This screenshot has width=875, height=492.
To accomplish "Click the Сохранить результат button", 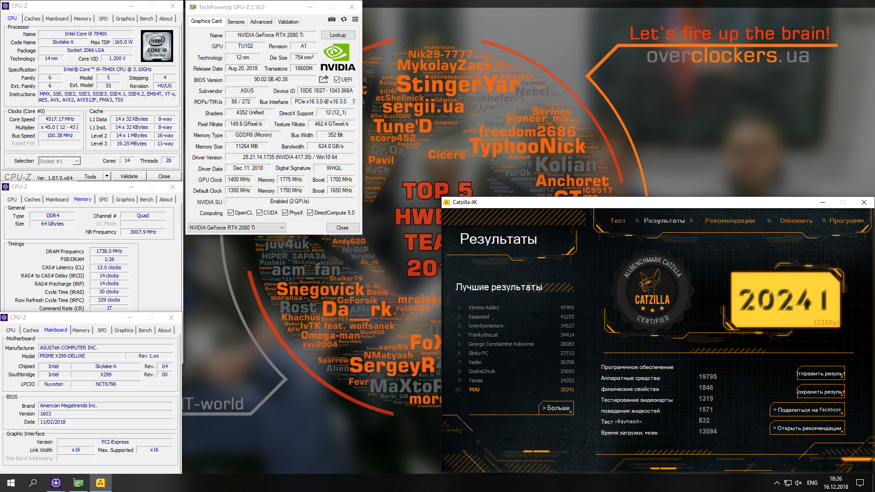I will pos(821,391).
